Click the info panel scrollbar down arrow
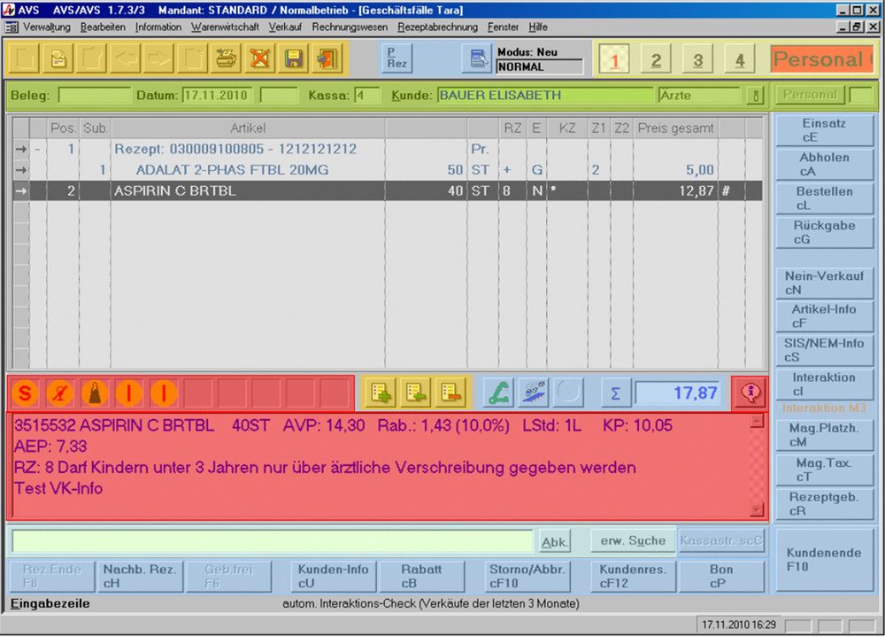This screenshot has width=885, height=637. point(757,509)
